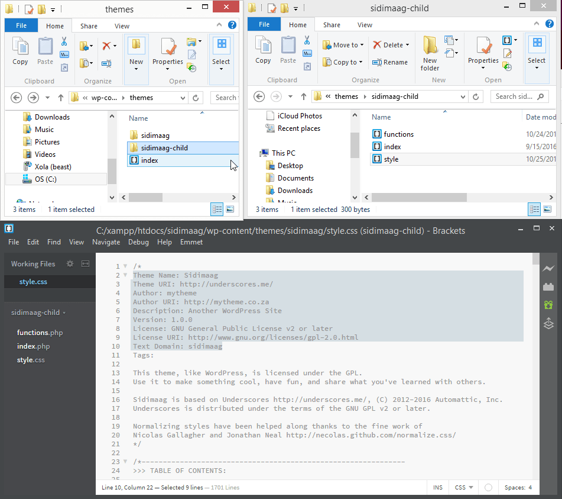
Task: Open CSS language mode dropdown
Action: tap(464, 488)
